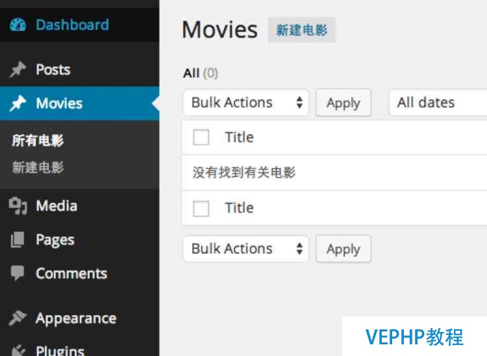Click the Movies pushpin icon in sidebar

(18, 103)
